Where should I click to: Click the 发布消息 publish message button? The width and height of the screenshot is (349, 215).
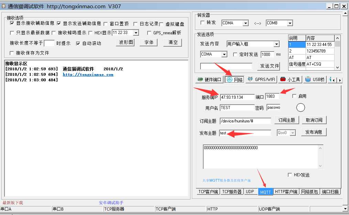(x=314, y=132)
